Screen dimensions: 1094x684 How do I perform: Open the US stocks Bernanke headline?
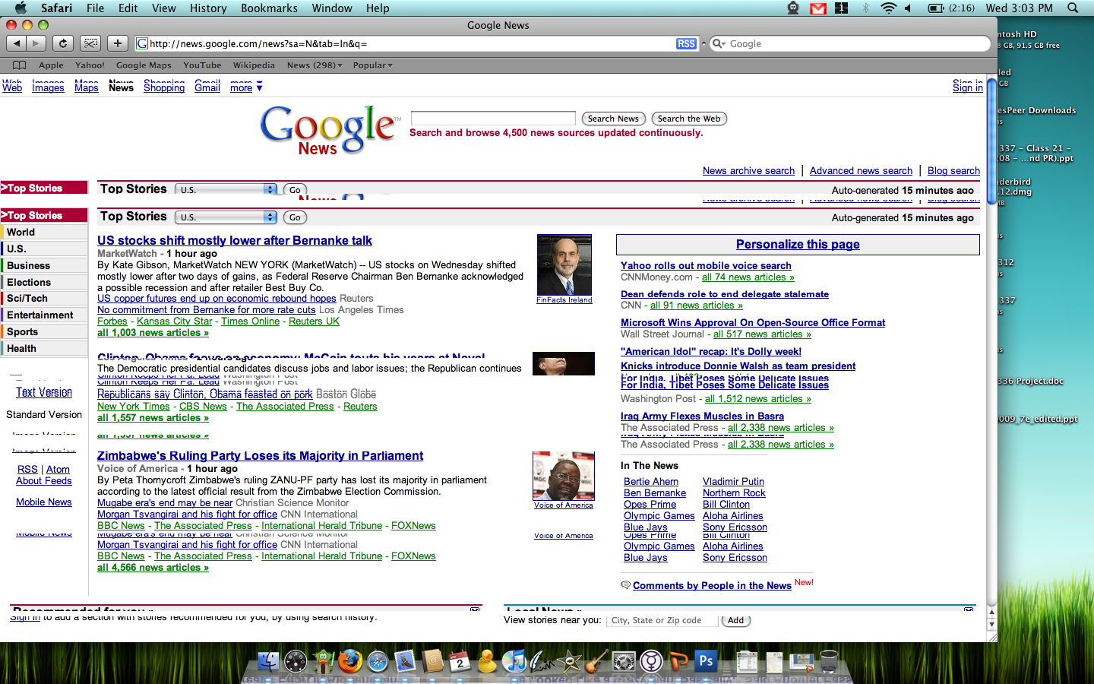[235, 241]
